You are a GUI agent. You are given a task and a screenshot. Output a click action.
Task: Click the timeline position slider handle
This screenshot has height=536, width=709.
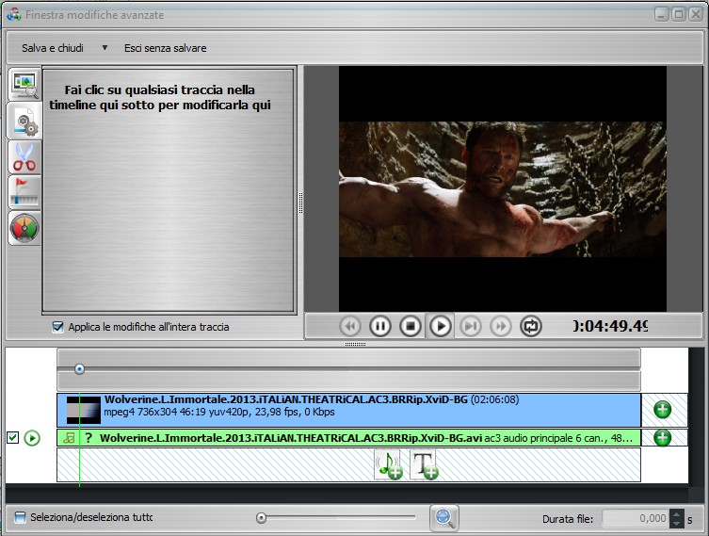pyautogui.click(x=79, y=369)
